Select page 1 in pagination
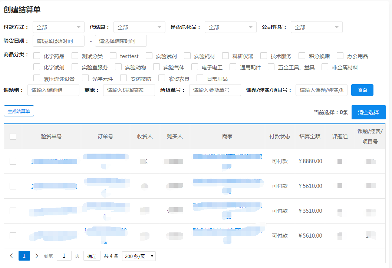 (x=24, y=256)
